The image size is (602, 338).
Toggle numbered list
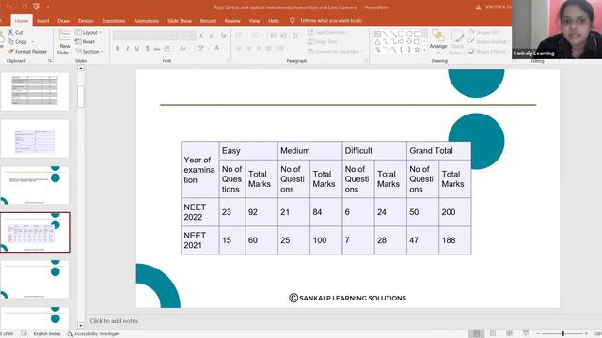tap(255, 36)
